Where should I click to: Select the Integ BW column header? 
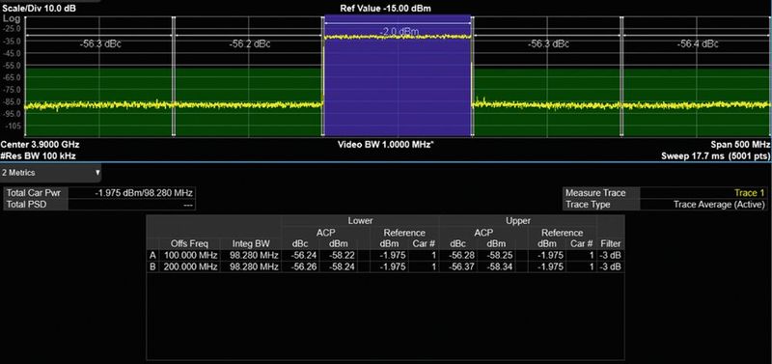pos(251,244)
